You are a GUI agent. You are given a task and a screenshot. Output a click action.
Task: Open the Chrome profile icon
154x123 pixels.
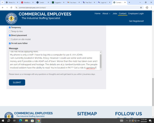(147, 8)
